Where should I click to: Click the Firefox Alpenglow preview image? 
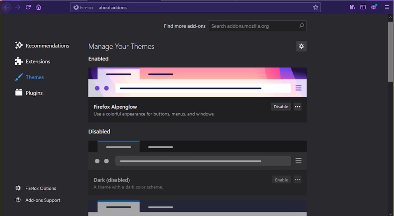197,82
